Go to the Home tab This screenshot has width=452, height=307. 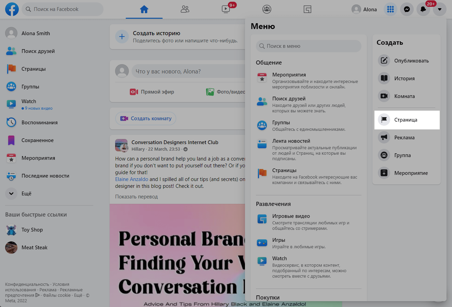[x=144, y=9]
